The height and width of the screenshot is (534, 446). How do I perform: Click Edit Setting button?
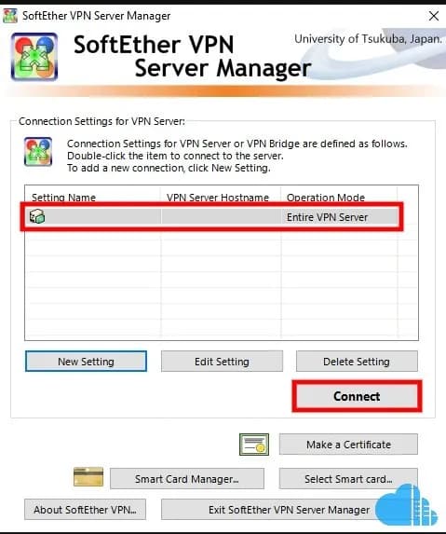point(222,362)
